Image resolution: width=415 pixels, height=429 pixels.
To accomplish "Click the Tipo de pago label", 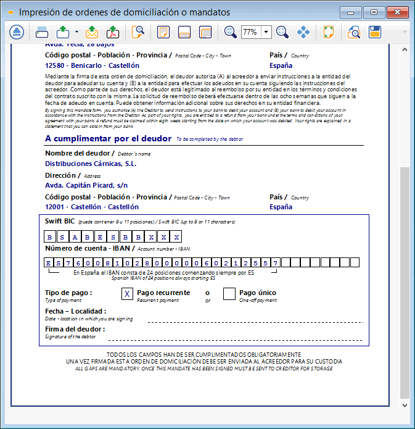I will pyautogui.click(x=68, y=293).
